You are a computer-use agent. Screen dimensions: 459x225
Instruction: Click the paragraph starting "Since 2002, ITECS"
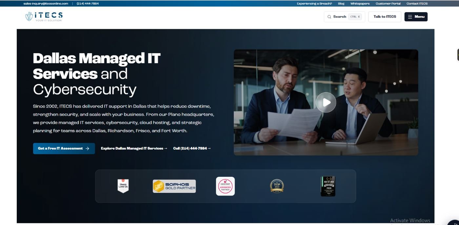(124, 118)
